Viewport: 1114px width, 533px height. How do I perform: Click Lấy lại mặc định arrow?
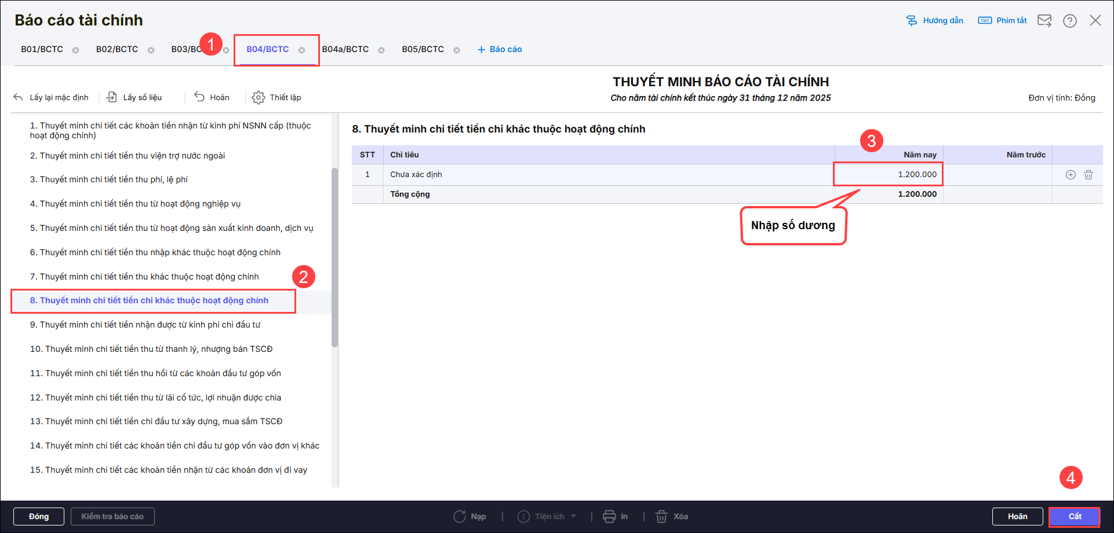(18, 97)
